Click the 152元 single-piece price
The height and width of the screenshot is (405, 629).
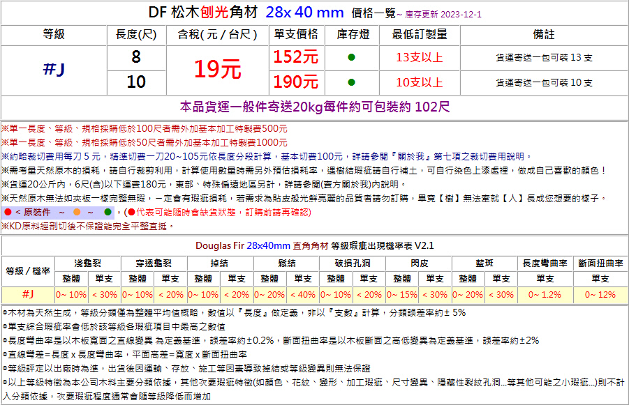pos(295,57)
